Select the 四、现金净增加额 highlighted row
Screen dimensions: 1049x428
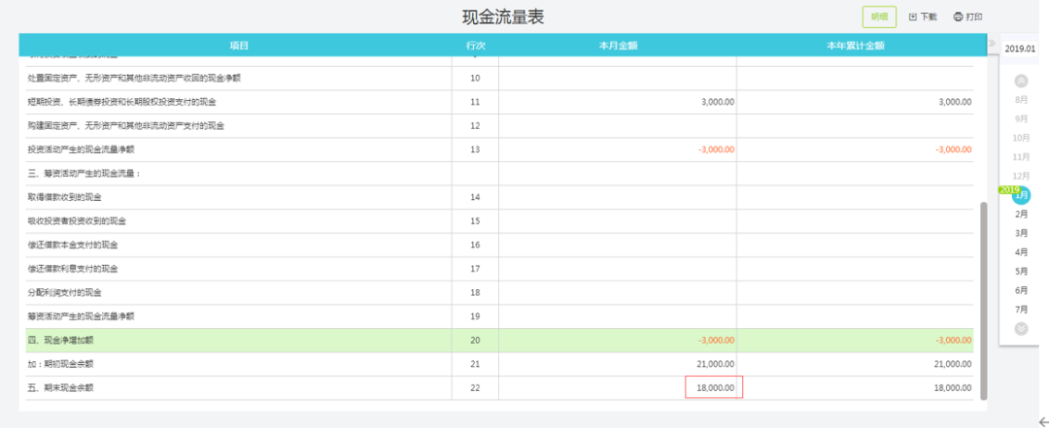click(x=233, y=341)
